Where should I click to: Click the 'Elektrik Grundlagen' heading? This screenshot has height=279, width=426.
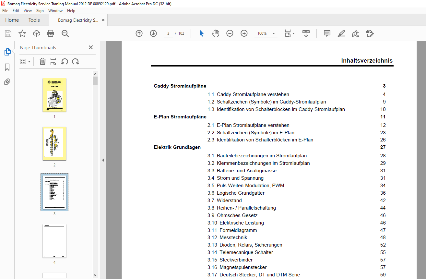tap(177, 147)
